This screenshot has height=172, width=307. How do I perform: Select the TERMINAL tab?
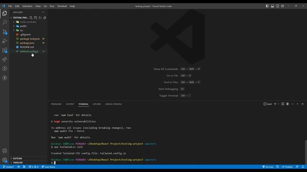coord(83,104)
